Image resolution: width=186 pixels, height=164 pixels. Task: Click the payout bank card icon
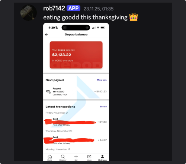(x=48, y=92)
